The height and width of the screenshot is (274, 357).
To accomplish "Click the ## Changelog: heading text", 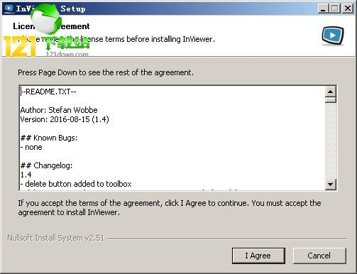I will click(46, 165).
